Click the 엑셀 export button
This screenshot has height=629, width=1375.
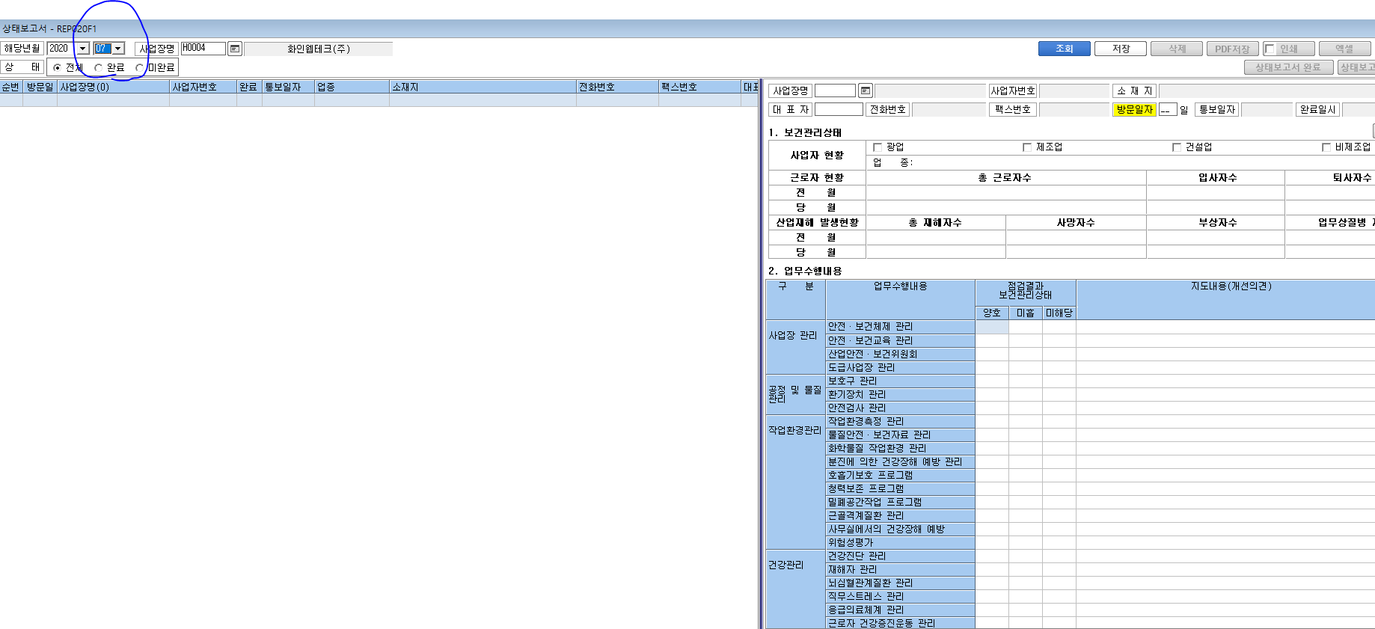(1344, 49)
